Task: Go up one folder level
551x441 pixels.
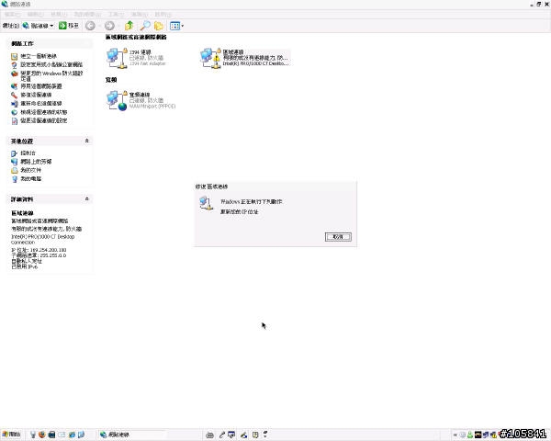Action: (x=129, y=26)
